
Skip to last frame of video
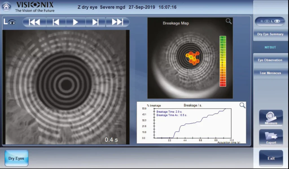tap(117, 22)
